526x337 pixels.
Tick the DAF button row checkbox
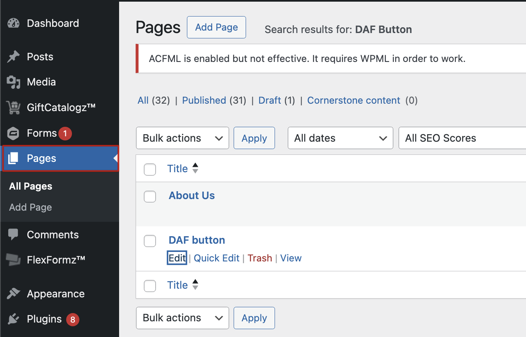point(150,241)
